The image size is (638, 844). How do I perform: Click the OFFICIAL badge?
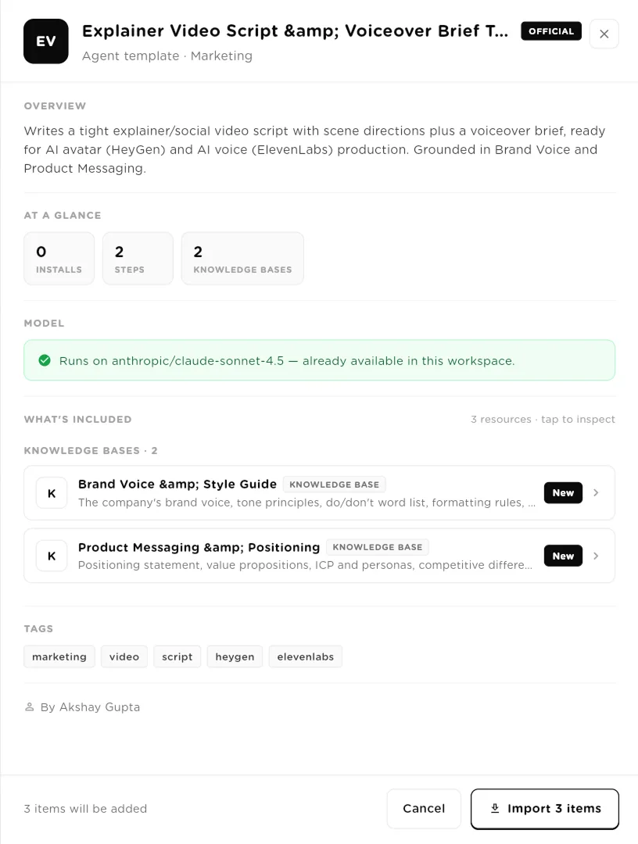click(550, 31)
